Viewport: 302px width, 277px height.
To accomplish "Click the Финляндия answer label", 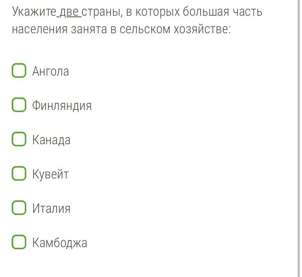I will pos(62,105).
